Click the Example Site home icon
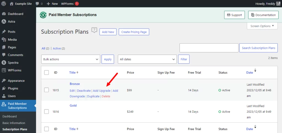Screen dimensions: 282x133 point(12,4)
